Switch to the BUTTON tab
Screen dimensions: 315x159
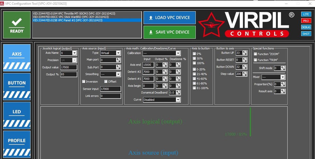click(17, 87)
